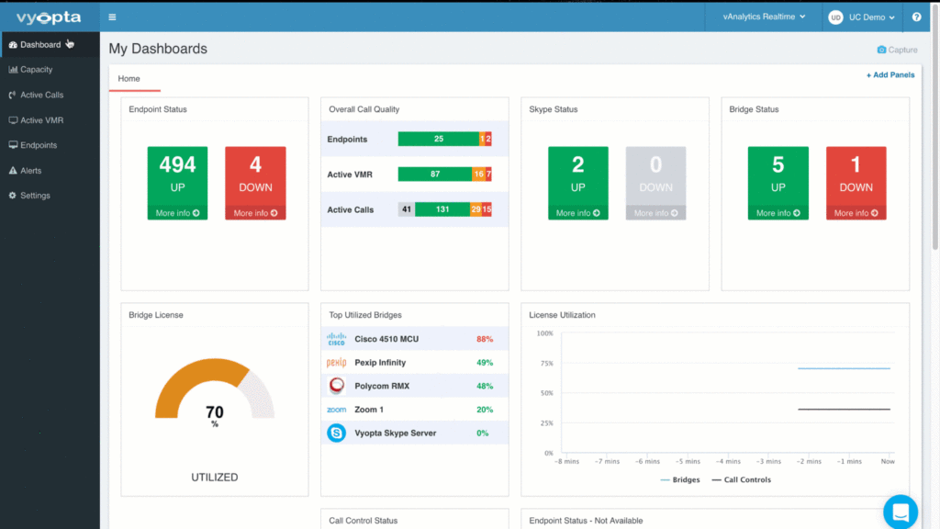This screenshot has width=940, height=529.
Task: Open the vAnalytics Realtime dropdown
Action: tap(764, 17)
